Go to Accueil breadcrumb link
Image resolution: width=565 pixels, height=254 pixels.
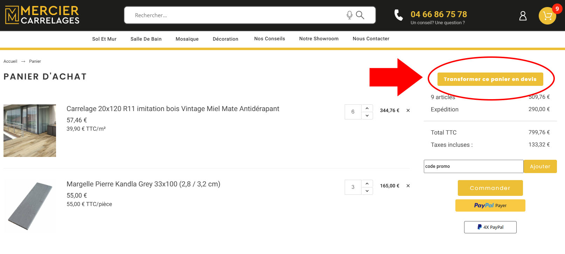point(10,61)
